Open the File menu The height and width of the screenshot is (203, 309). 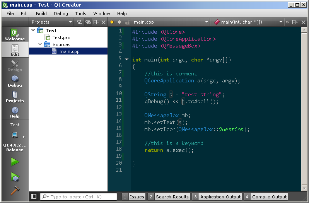[10, 14]
